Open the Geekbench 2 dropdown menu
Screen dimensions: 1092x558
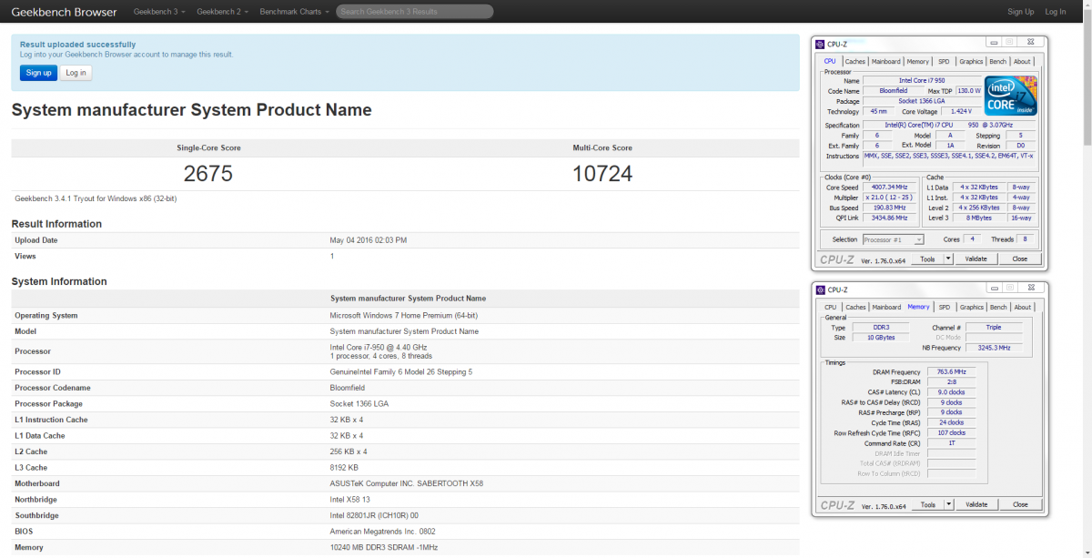coord(222,12)
